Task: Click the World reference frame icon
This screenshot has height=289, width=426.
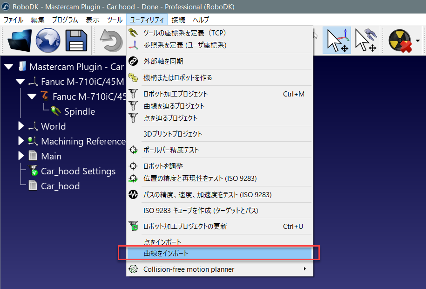Action: point(33,126)
